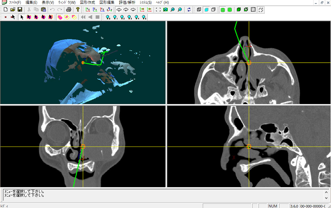Toggle light bulb 1
This screenshot has height=208, width=331.
tap(115, 17)
